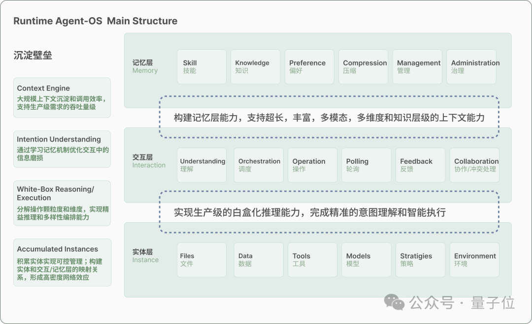Open the Context Engine card

(x=62, y=97)
